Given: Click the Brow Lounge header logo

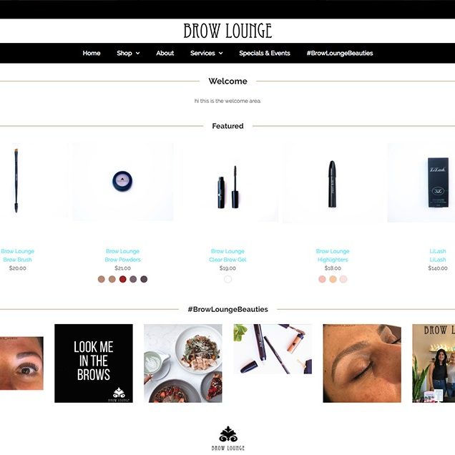Looking at the screenshot, I should click(x=227, y=31).
